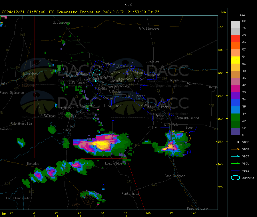Click the SAN_RAFAEL city label
Image resolution: width=257 pixels, height=217 pixels.
click(x=105, y=78)
